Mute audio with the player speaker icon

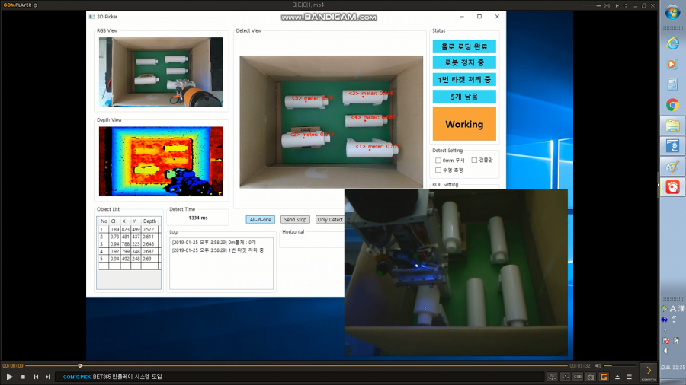[x=598, y=366]
